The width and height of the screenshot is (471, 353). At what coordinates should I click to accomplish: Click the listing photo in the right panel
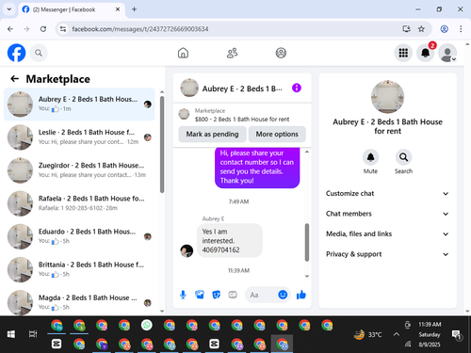point(387,97)
